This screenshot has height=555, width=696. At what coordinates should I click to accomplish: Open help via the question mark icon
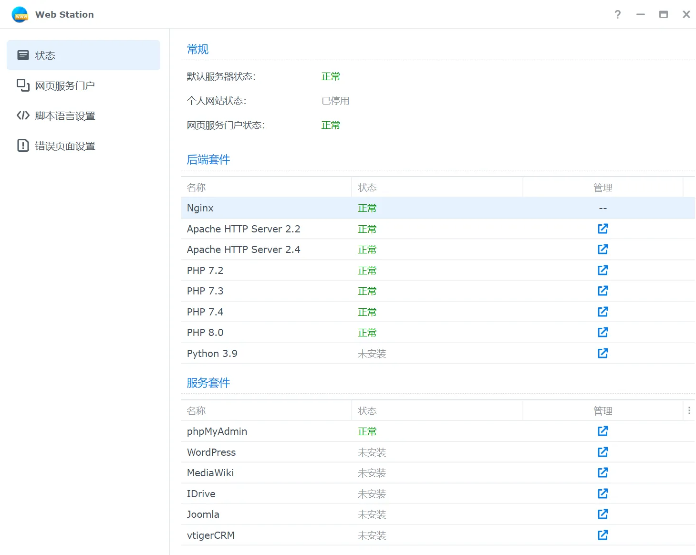tap(618, 14)
